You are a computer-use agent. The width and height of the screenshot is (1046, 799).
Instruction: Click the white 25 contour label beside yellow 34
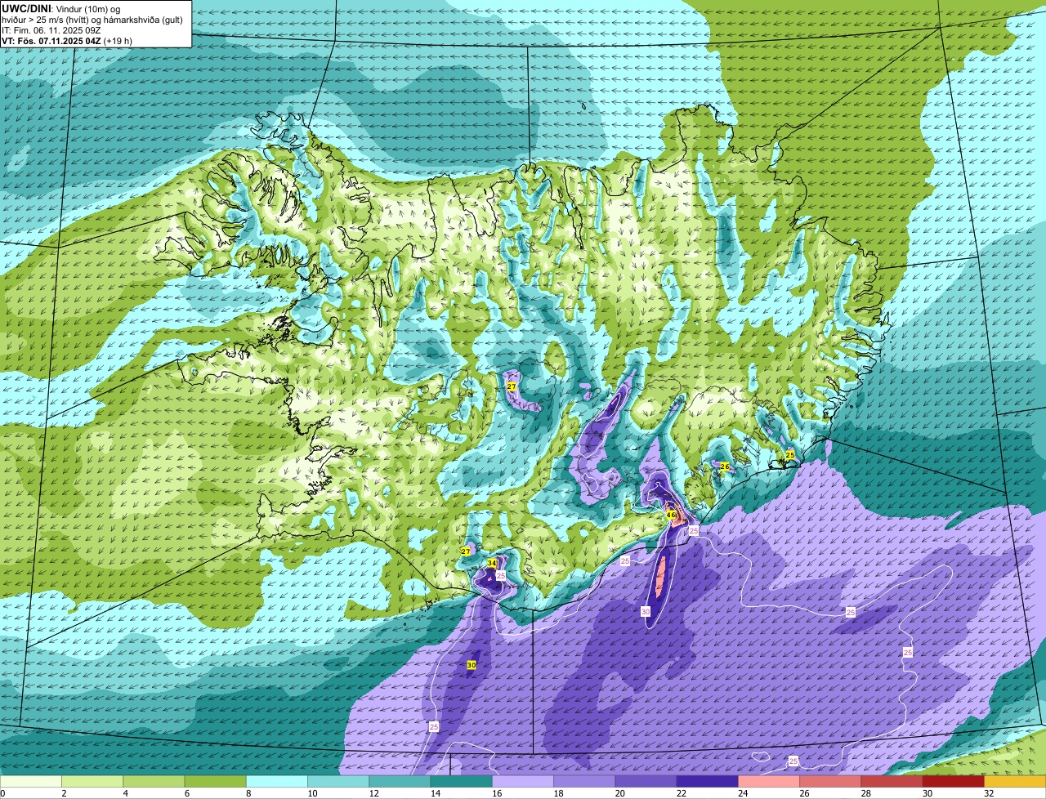tap(501, 576)
